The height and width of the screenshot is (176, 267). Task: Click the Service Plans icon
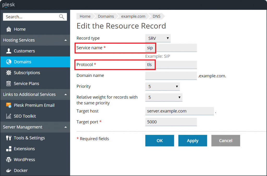9,84
